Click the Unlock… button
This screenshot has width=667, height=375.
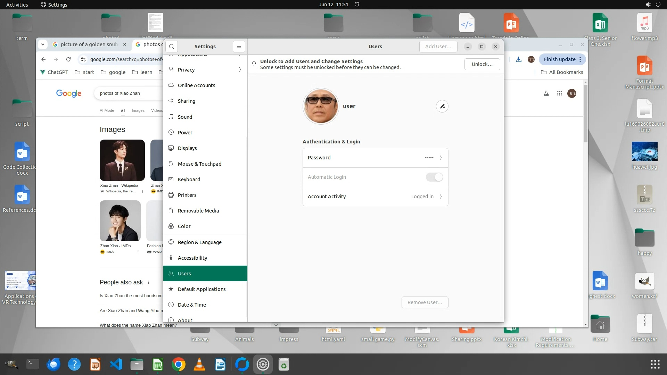pyautogui.click(x=482, y=64)
